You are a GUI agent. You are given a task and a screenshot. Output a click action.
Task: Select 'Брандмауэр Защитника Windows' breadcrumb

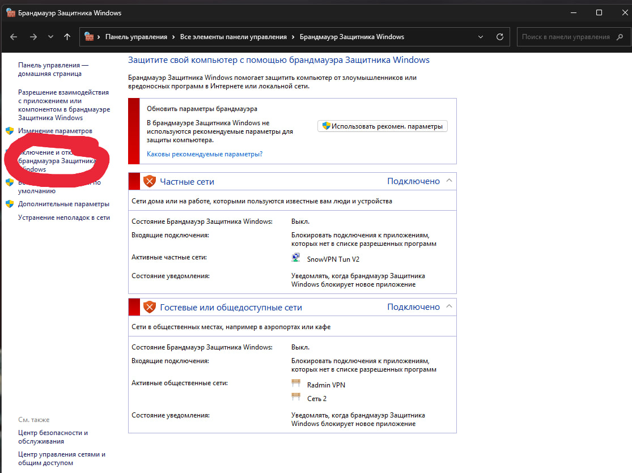(x=352, y=37)
